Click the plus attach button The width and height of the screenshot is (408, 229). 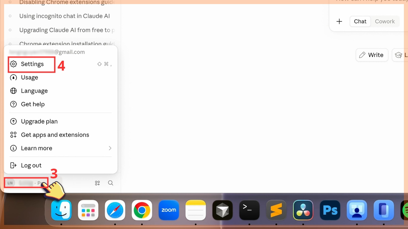[x=339, y=21]
